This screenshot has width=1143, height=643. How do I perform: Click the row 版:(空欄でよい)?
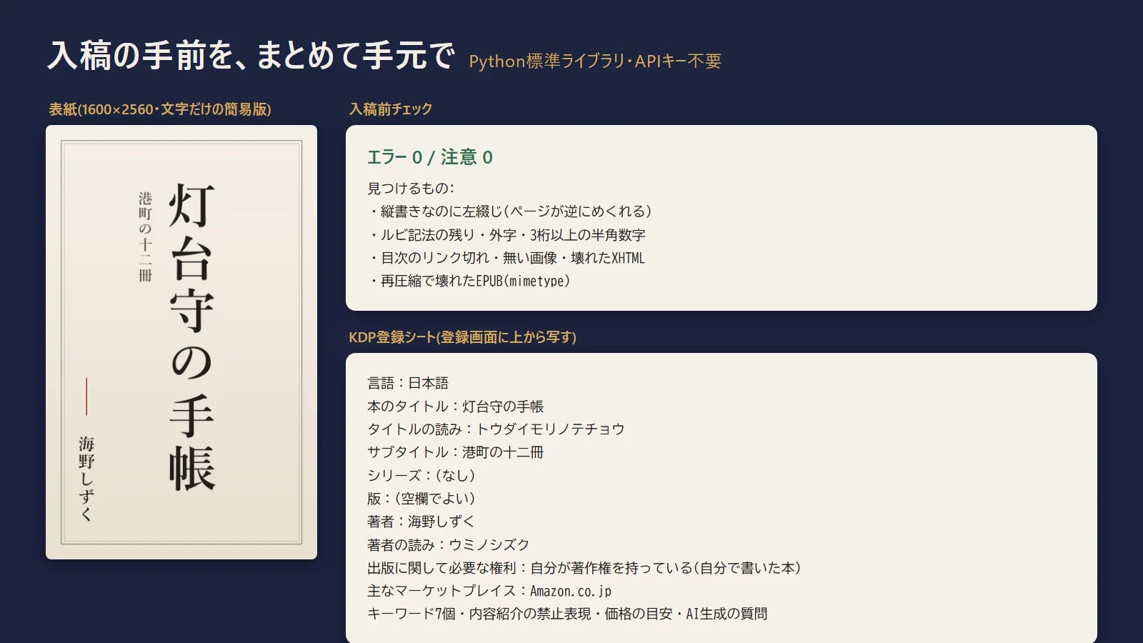pos(421,499)
